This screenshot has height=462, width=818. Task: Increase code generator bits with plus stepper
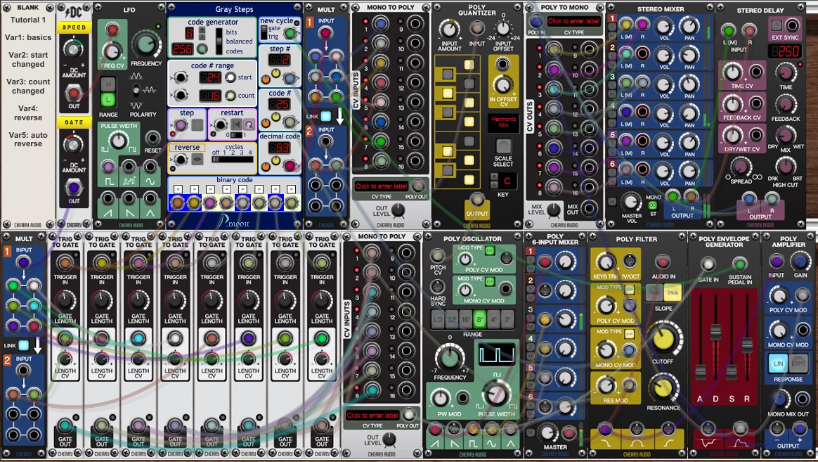[x=202, y=28]
